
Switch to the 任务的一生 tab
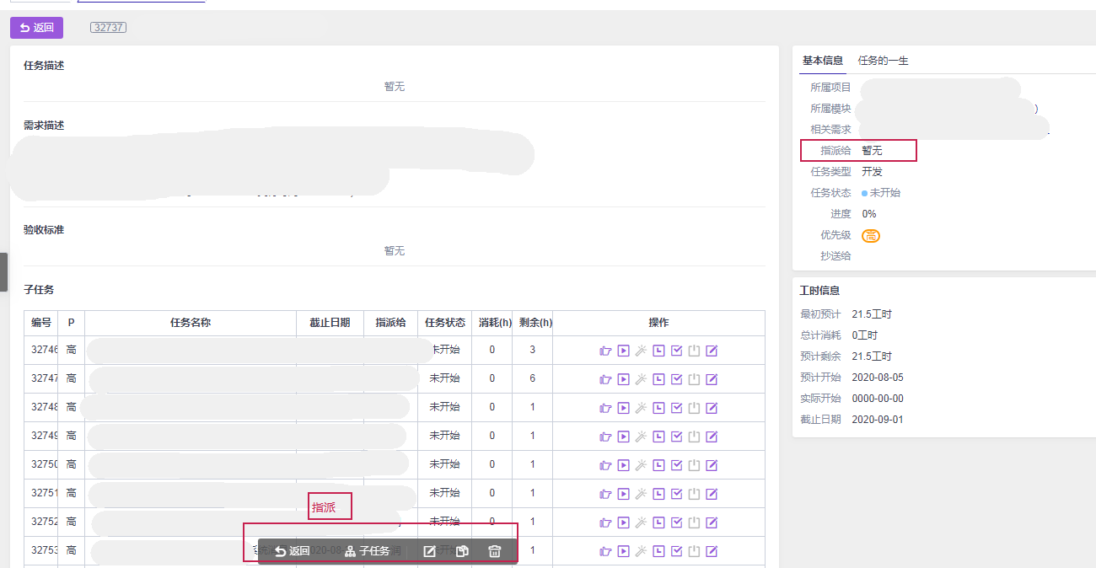(x=883, y=61)
